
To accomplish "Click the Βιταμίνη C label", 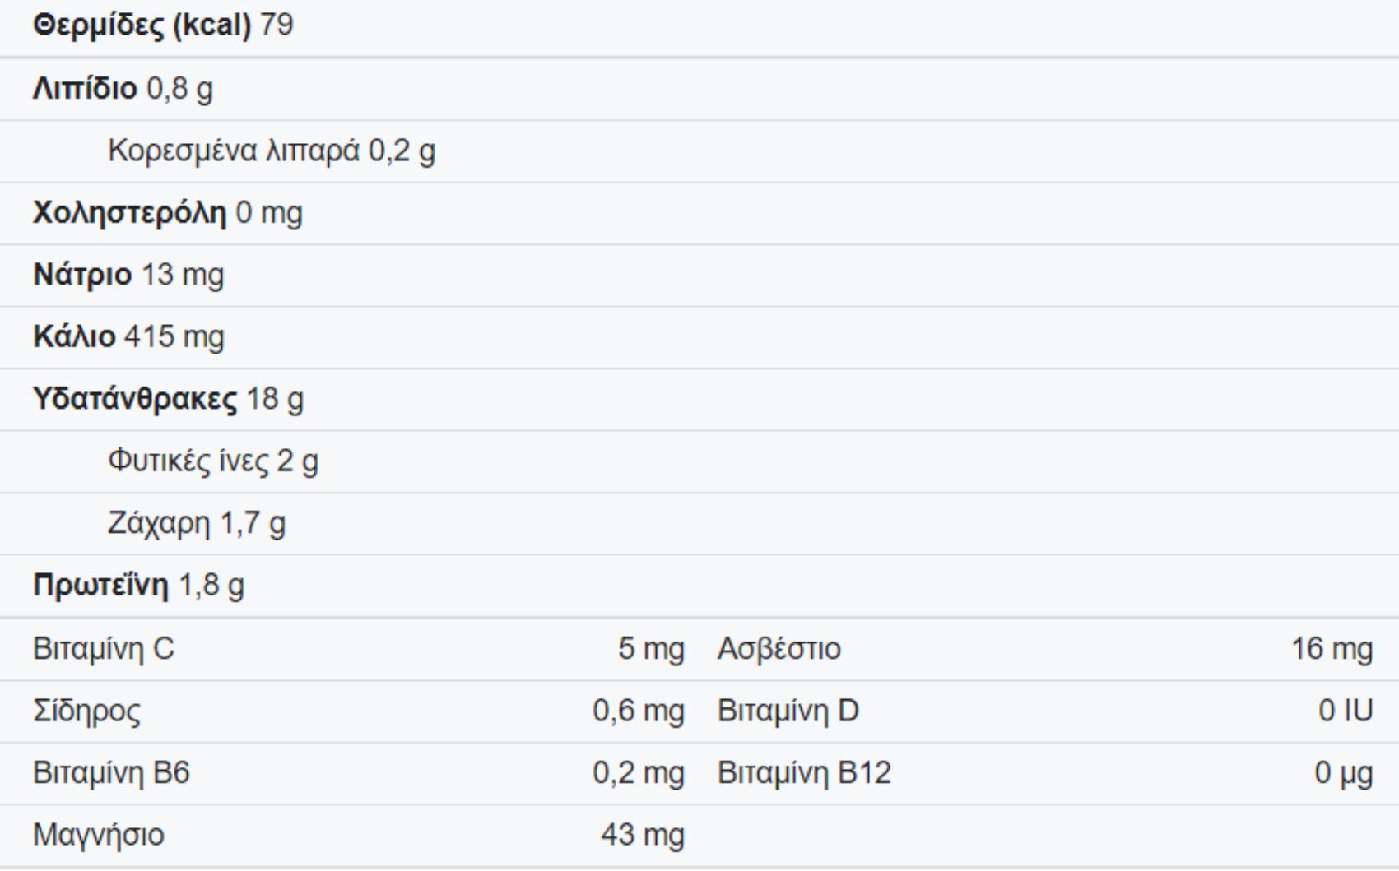I will [x=104, y=650].
